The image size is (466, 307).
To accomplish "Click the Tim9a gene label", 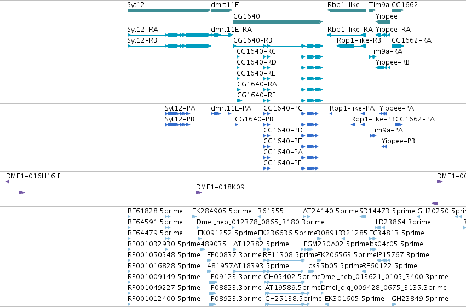I will pyautogui.click(x=379, y=5).
